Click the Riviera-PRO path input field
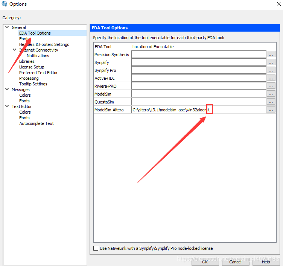 pos(199,86)
